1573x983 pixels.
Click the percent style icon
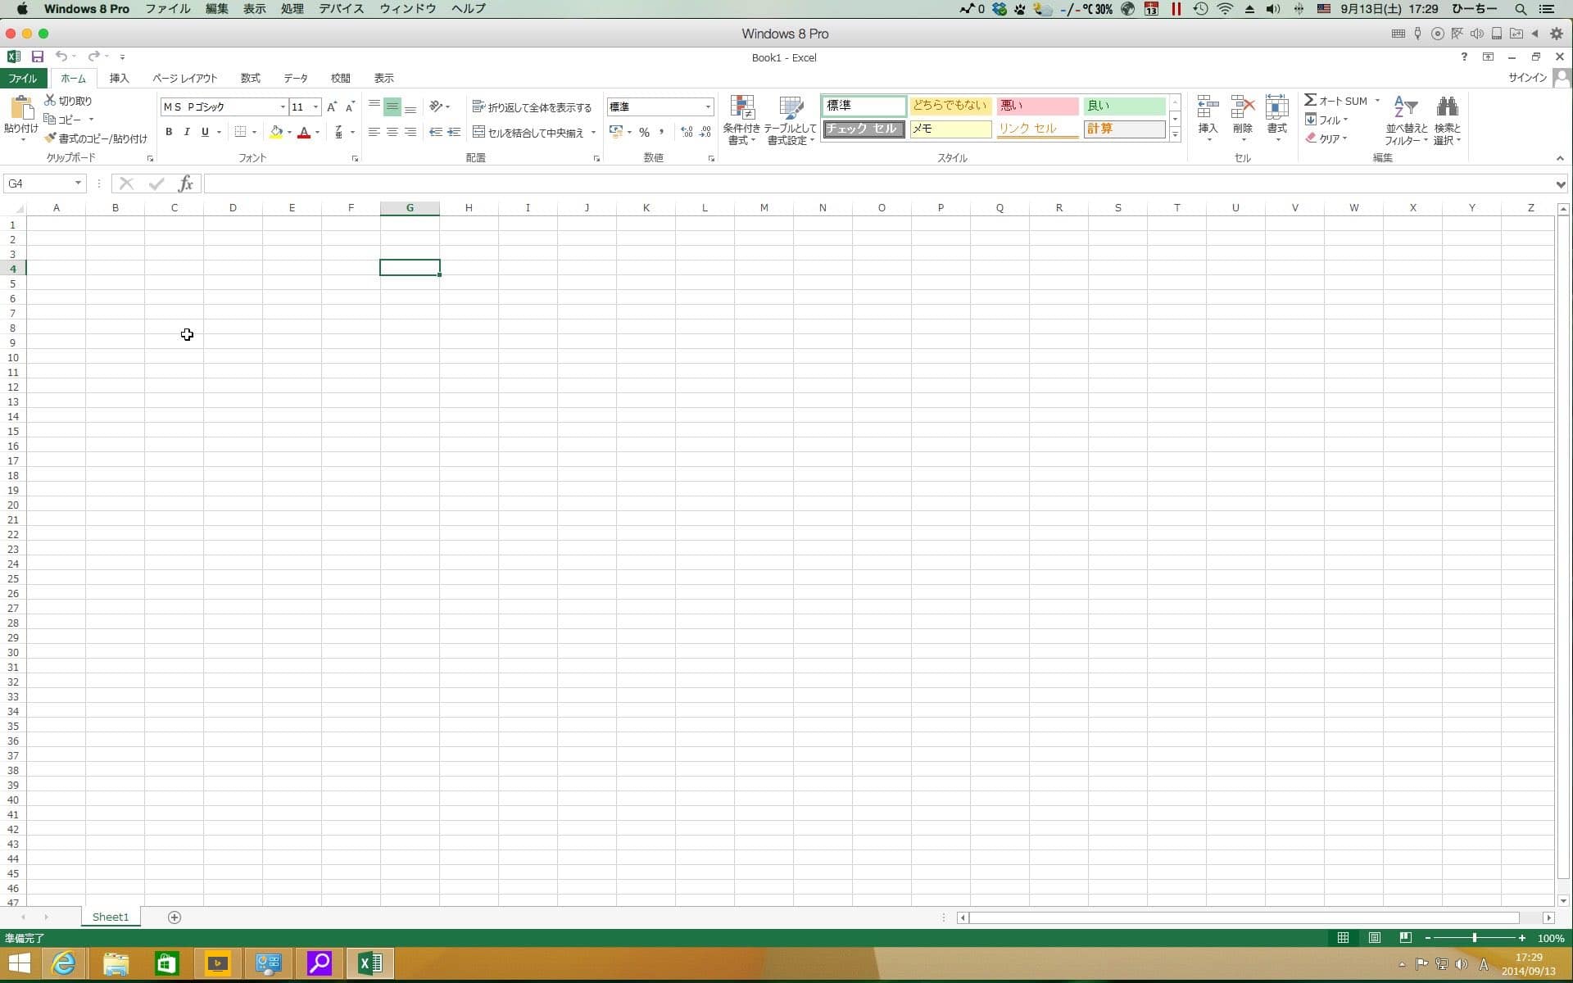(x=644, y=132)
